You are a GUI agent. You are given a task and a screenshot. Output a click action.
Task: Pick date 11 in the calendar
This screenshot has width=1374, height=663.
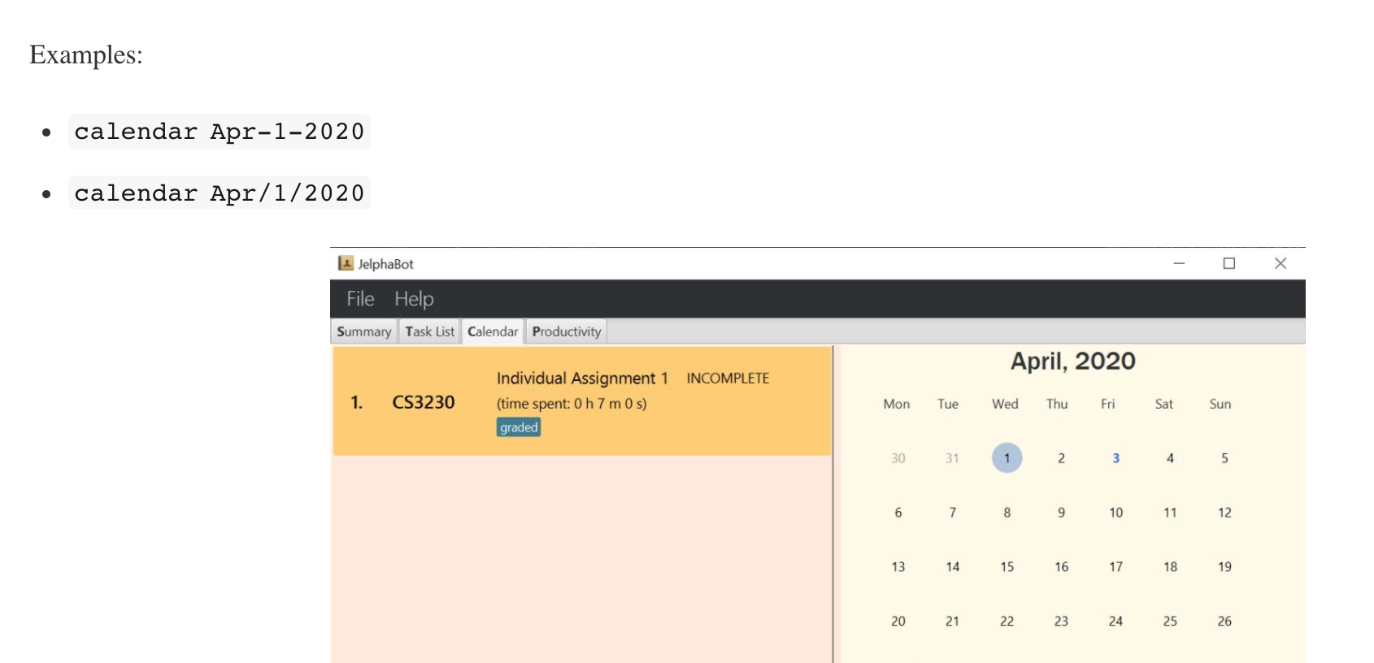pyautogui.click(x=1170, y=513)
